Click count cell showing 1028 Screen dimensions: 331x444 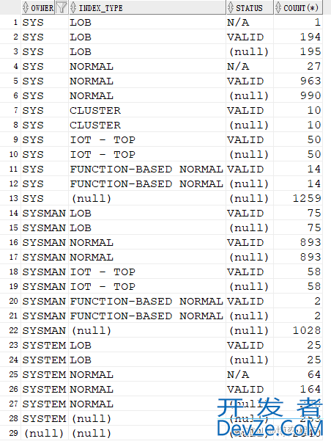point(298,330)
